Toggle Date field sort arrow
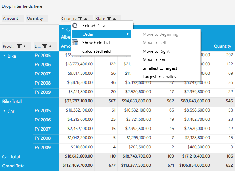This screenshot has height=171, width=235. [x=50, y=46]
